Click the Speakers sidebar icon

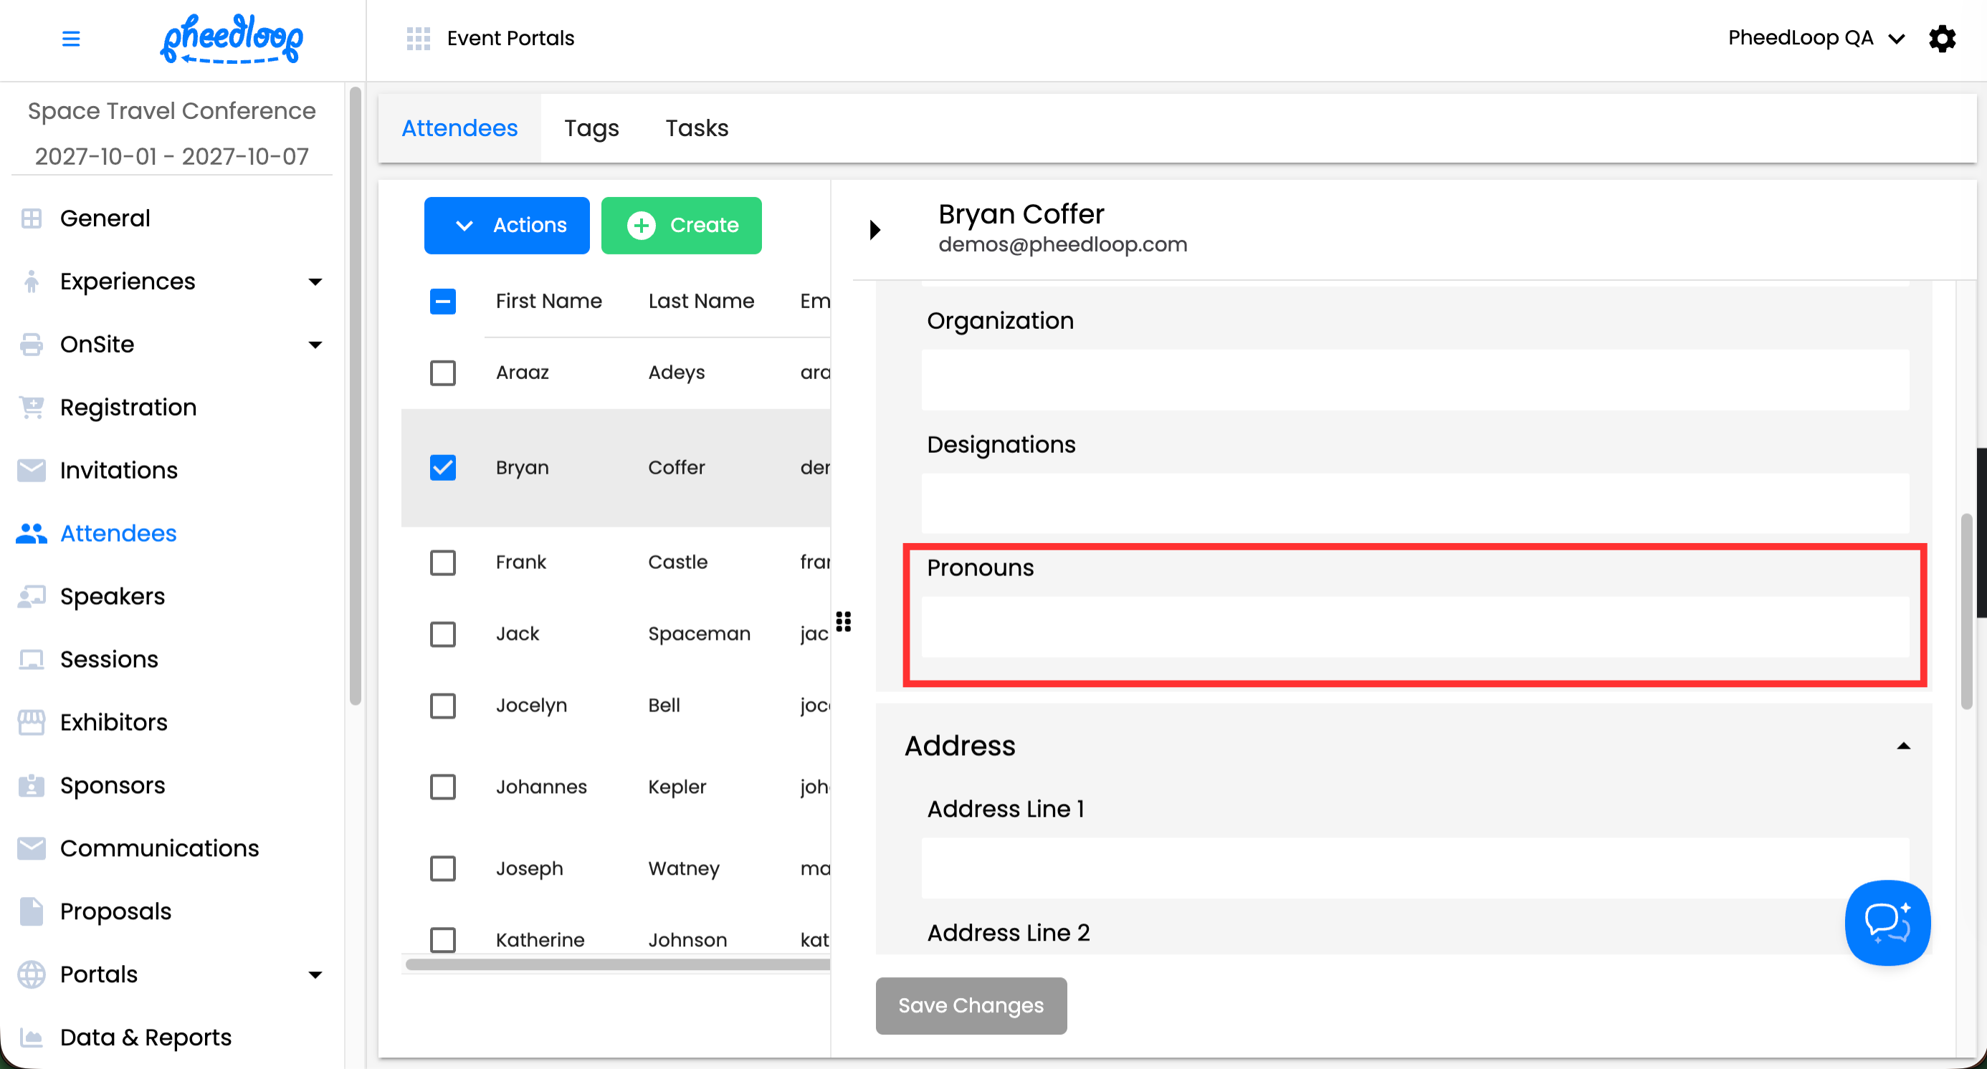tap(31, 596)
